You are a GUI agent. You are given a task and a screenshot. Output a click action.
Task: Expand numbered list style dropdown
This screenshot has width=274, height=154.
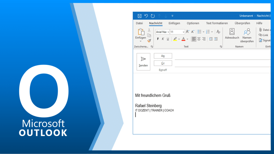(212, 32)
